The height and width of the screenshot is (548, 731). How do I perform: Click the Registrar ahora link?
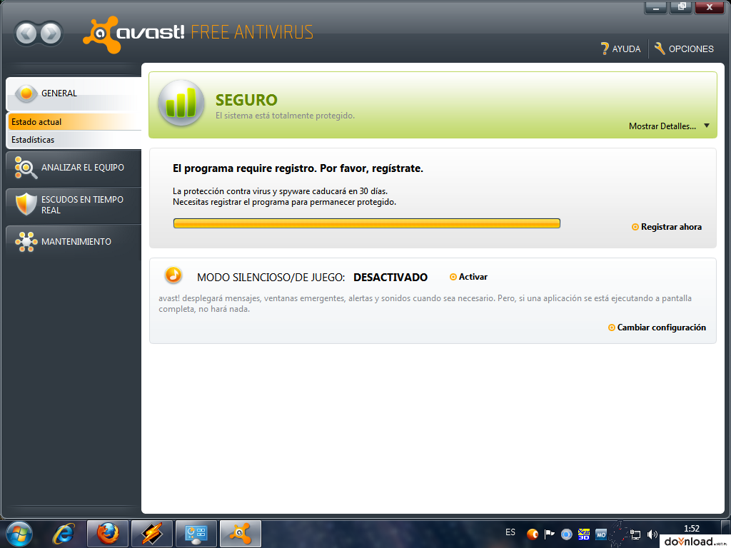click(x=667, y=227)
